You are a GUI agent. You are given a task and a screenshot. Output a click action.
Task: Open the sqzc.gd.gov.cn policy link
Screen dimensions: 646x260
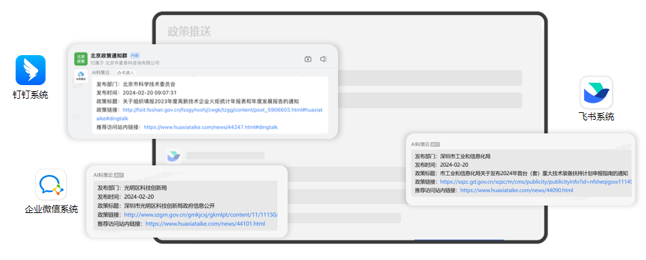tap(536, 182)
